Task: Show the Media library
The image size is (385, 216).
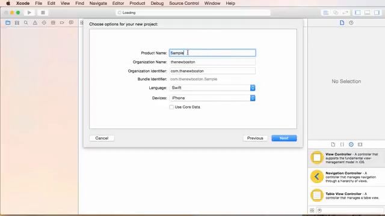Action: (x=360, y=145)
